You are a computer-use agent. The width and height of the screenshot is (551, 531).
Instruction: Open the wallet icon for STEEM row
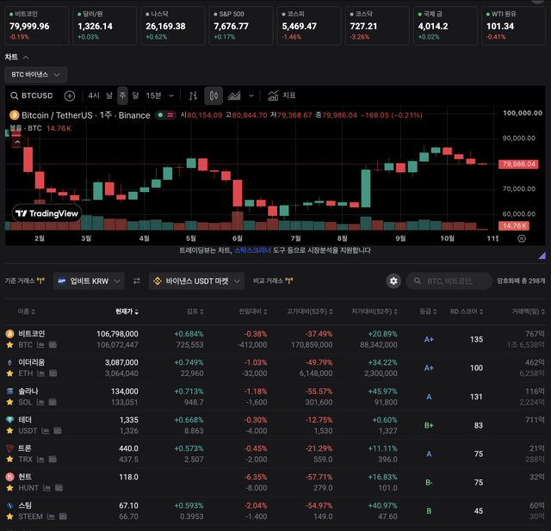coord(63,516)
